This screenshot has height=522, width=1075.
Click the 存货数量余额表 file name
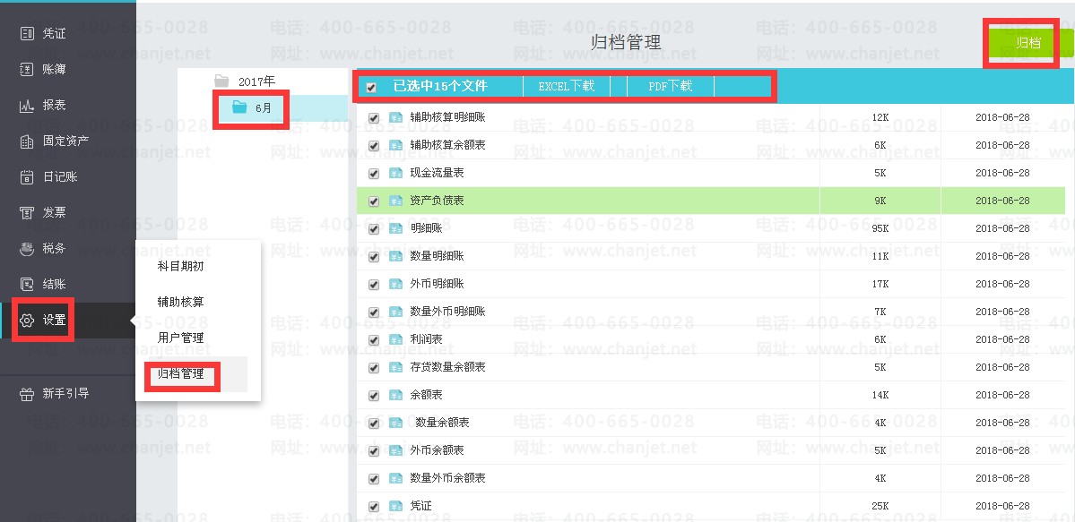tap(447, 367)
